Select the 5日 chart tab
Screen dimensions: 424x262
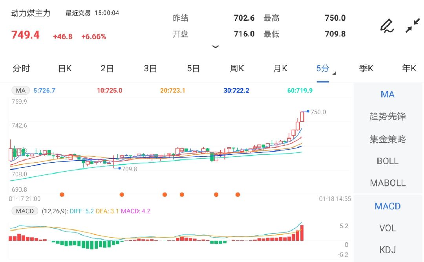(x=193, y=68)
